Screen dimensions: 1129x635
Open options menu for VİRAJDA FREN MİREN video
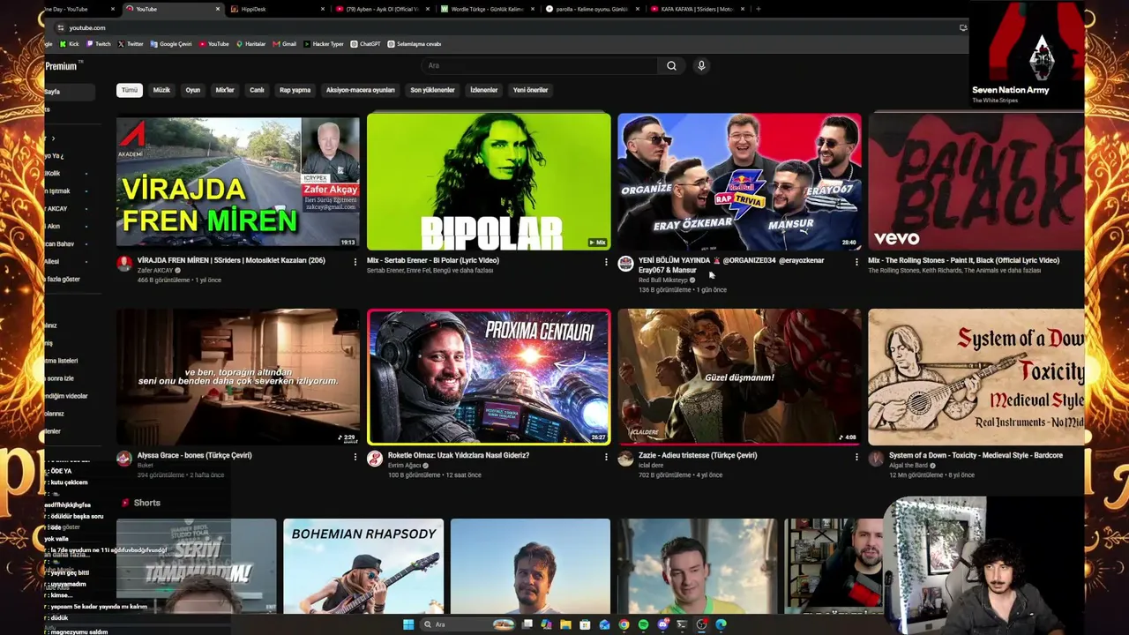click(355, 262)
